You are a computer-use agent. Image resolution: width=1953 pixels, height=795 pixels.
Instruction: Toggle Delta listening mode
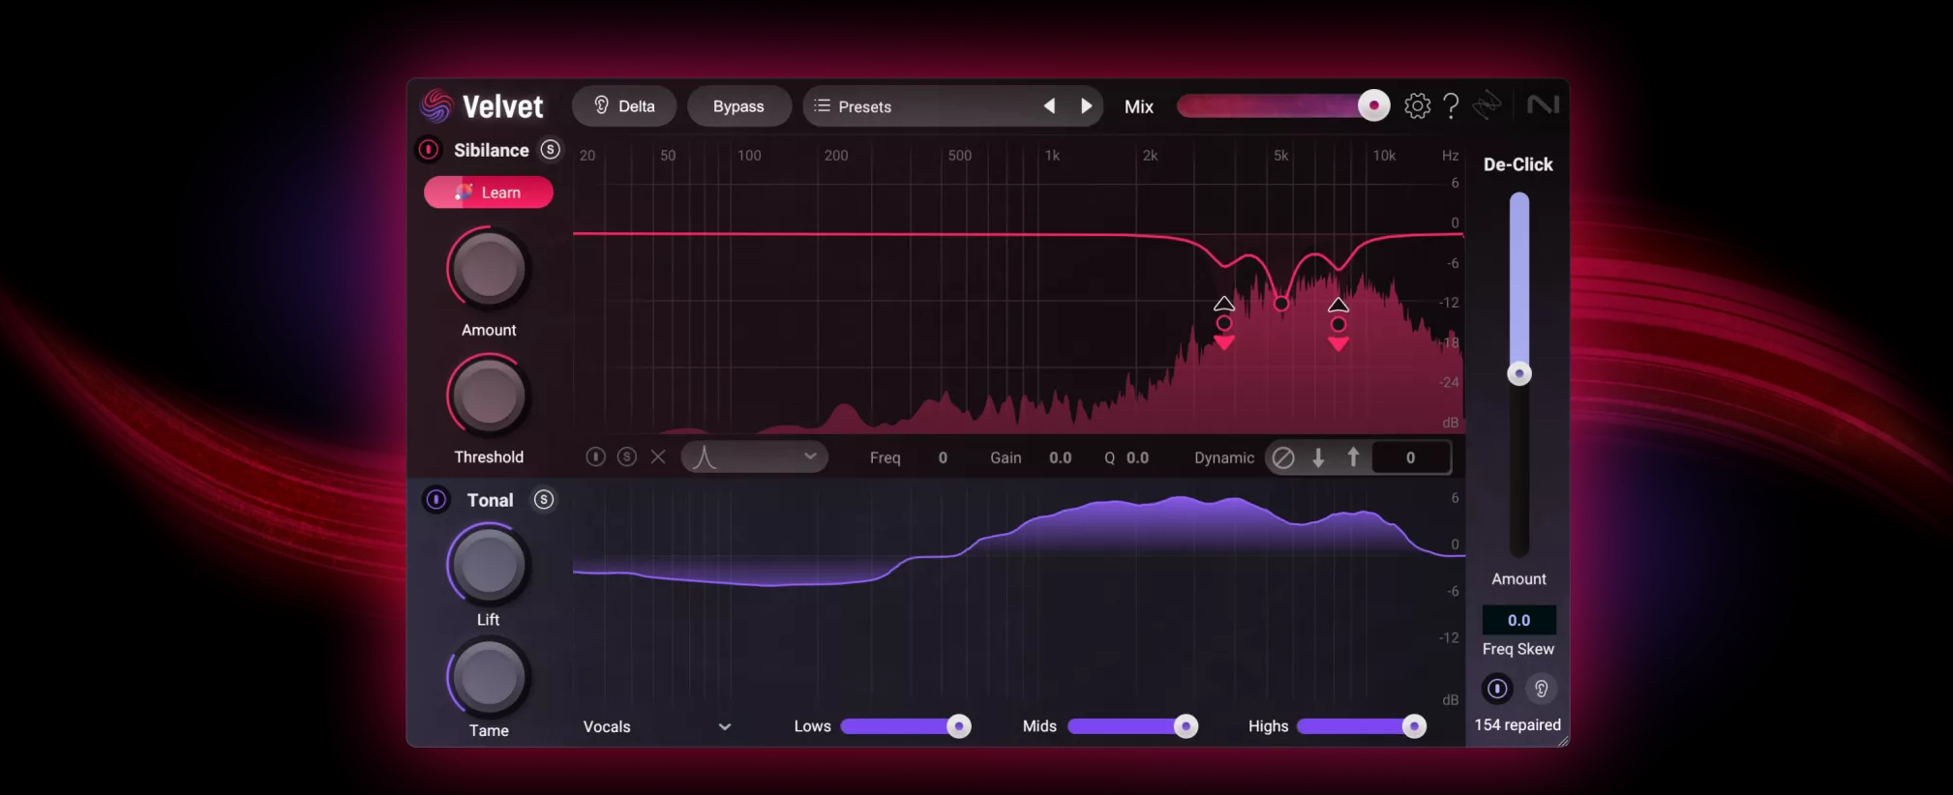click(624, 106)
